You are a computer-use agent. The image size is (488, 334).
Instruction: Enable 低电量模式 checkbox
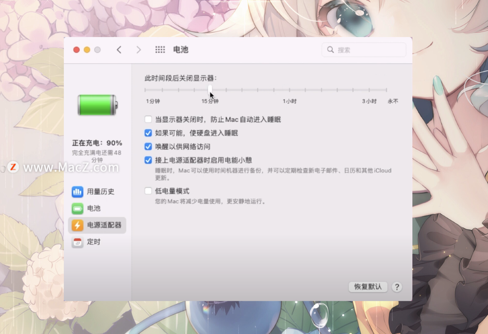click(148, 191)
